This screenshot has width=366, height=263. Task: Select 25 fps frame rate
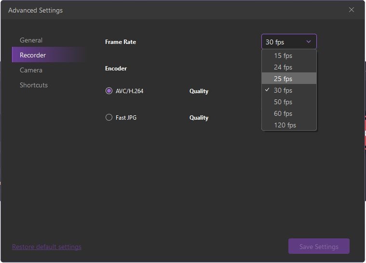click(283, 79)
